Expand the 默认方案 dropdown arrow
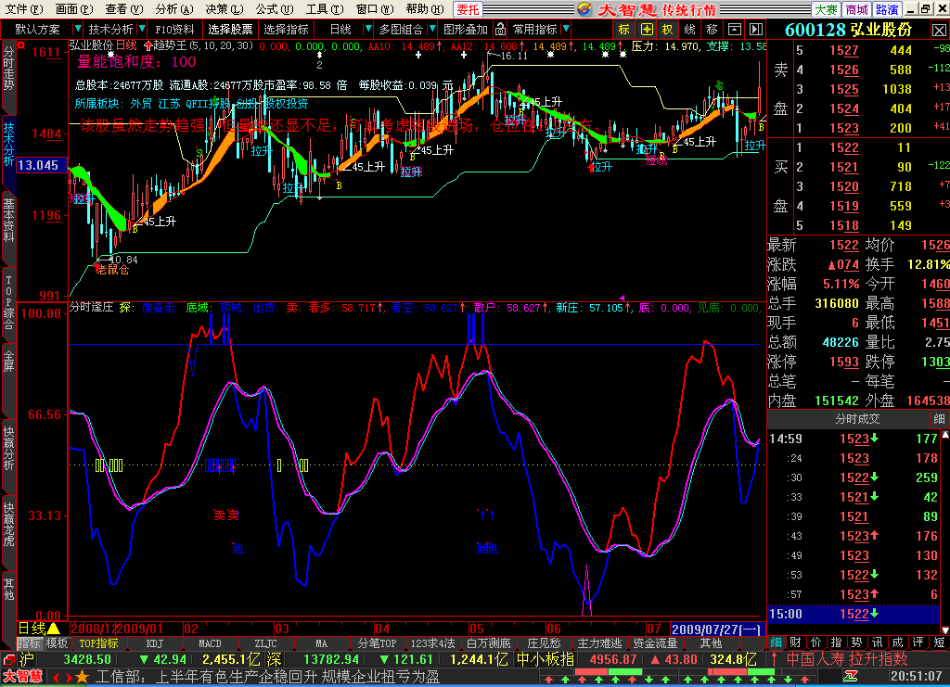The width and height of the screenshot is (950, 687). tap(77, 29)
